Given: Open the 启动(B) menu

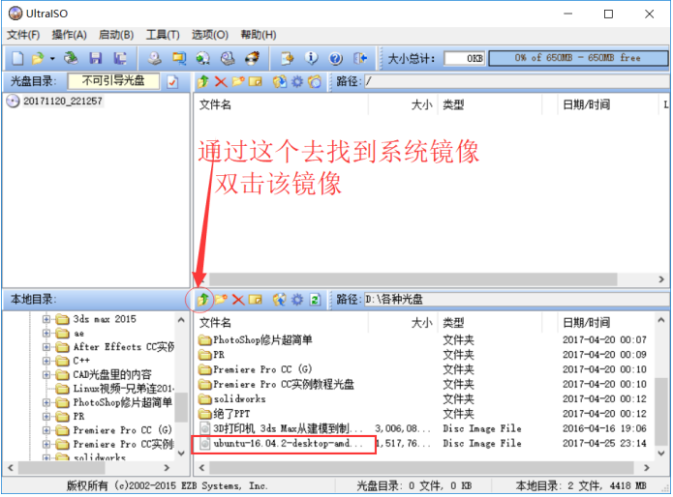Looking at the screenshot, I should tap(114, 35).
